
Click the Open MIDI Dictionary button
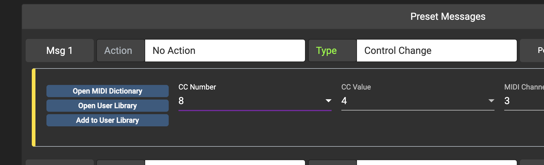107,91
